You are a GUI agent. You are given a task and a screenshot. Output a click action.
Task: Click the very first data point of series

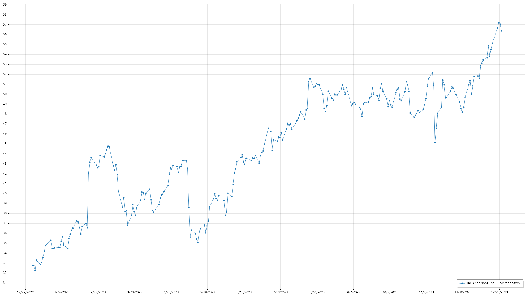tap(33, 265)
